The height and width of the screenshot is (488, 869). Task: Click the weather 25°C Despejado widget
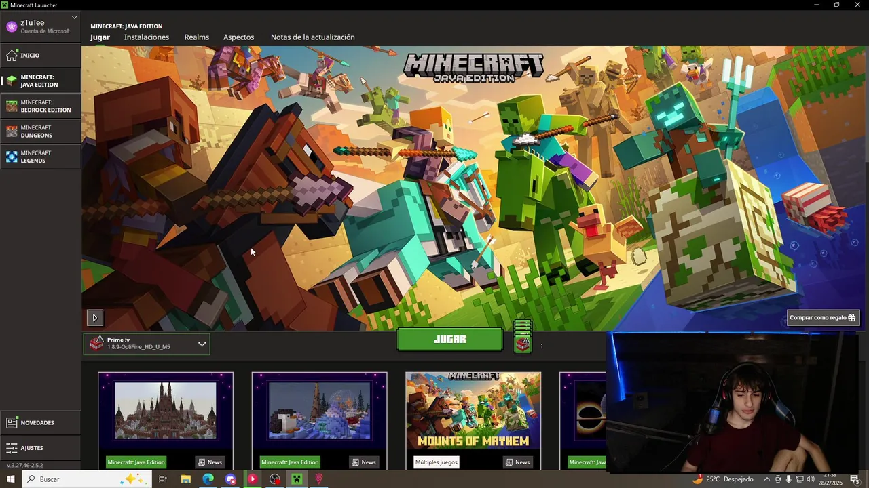click(722, 479)
